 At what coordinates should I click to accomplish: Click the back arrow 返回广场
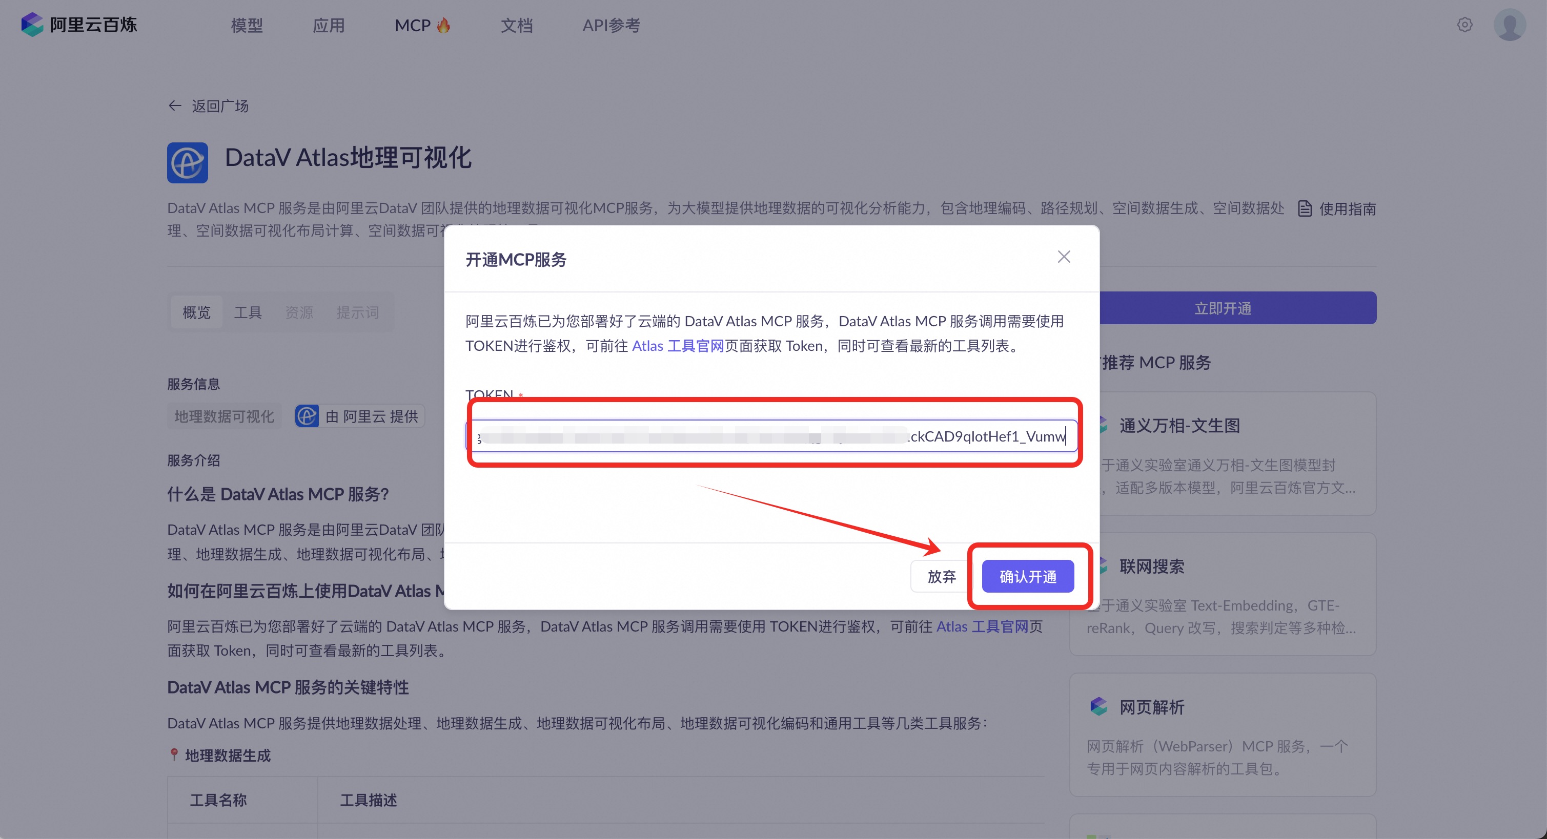tap(175, 106)
